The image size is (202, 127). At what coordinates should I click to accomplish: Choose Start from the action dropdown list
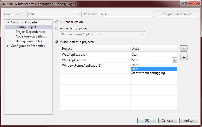click(x=154, y=69)
